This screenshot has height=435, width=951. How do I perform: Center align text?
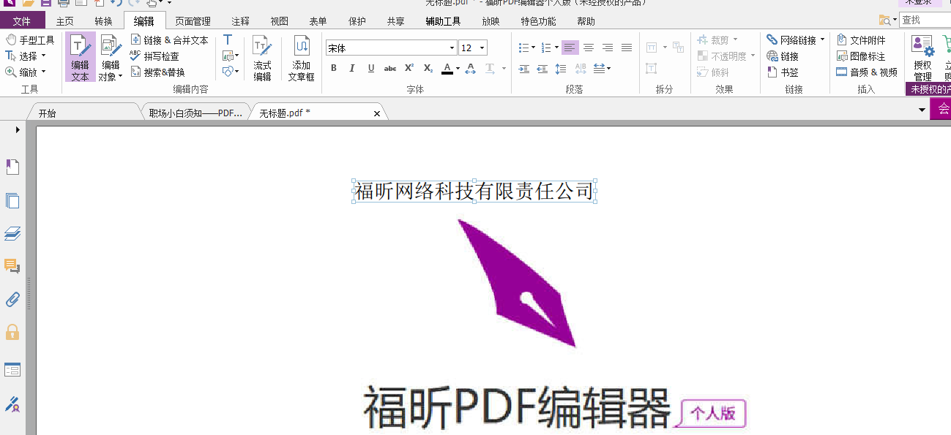pos(589,48)
